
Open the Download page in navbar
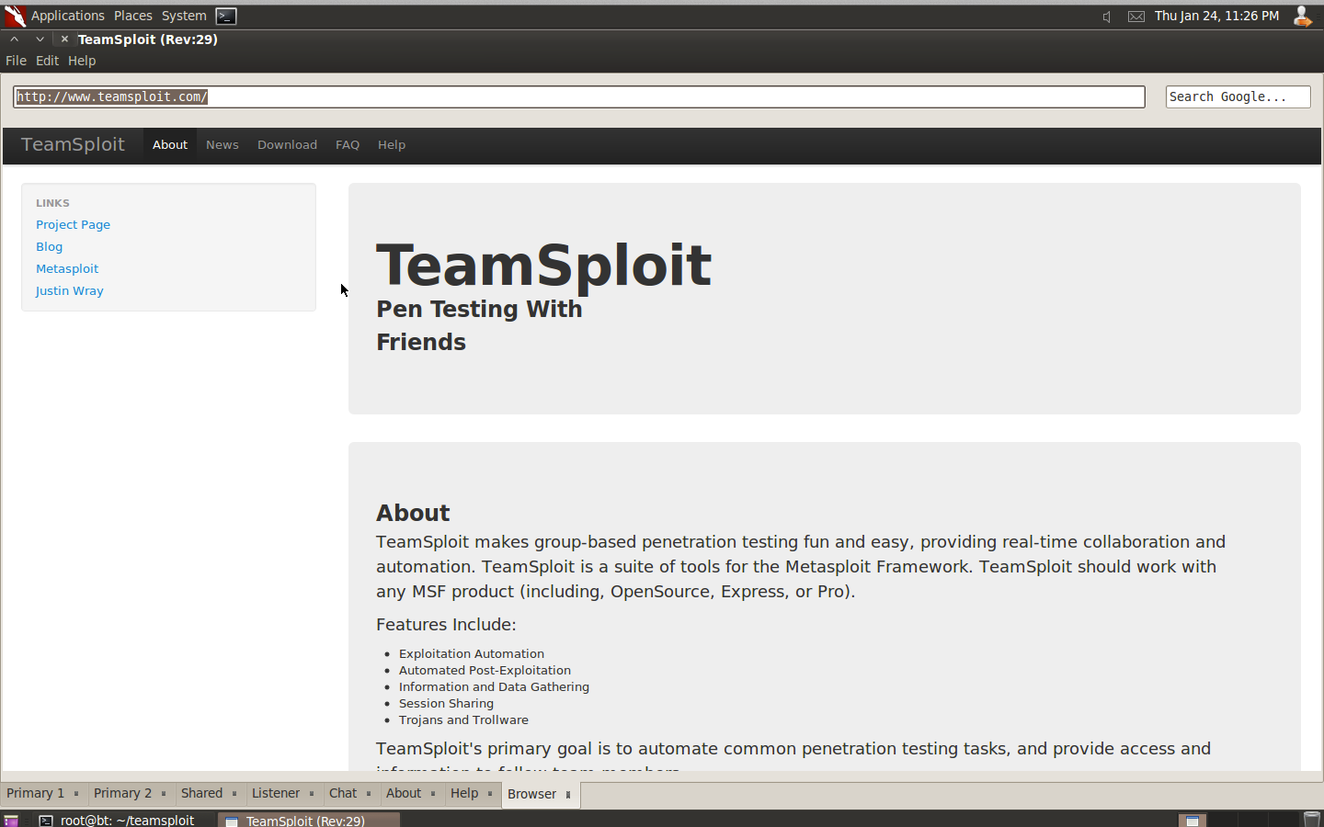point(287,145)
